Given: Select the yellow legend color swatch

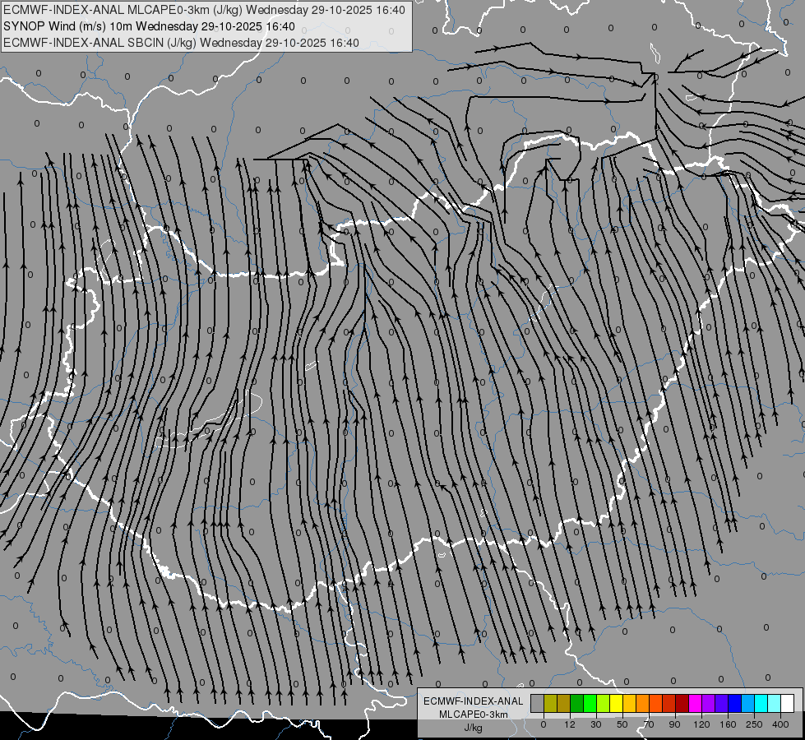Looking at the screenshot, I should [616, 703].
